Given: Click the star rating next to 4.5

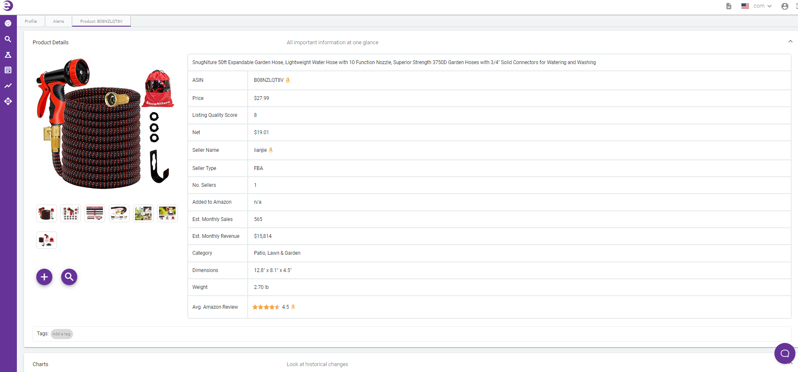Looking at the screenshot, I should 266,307.
